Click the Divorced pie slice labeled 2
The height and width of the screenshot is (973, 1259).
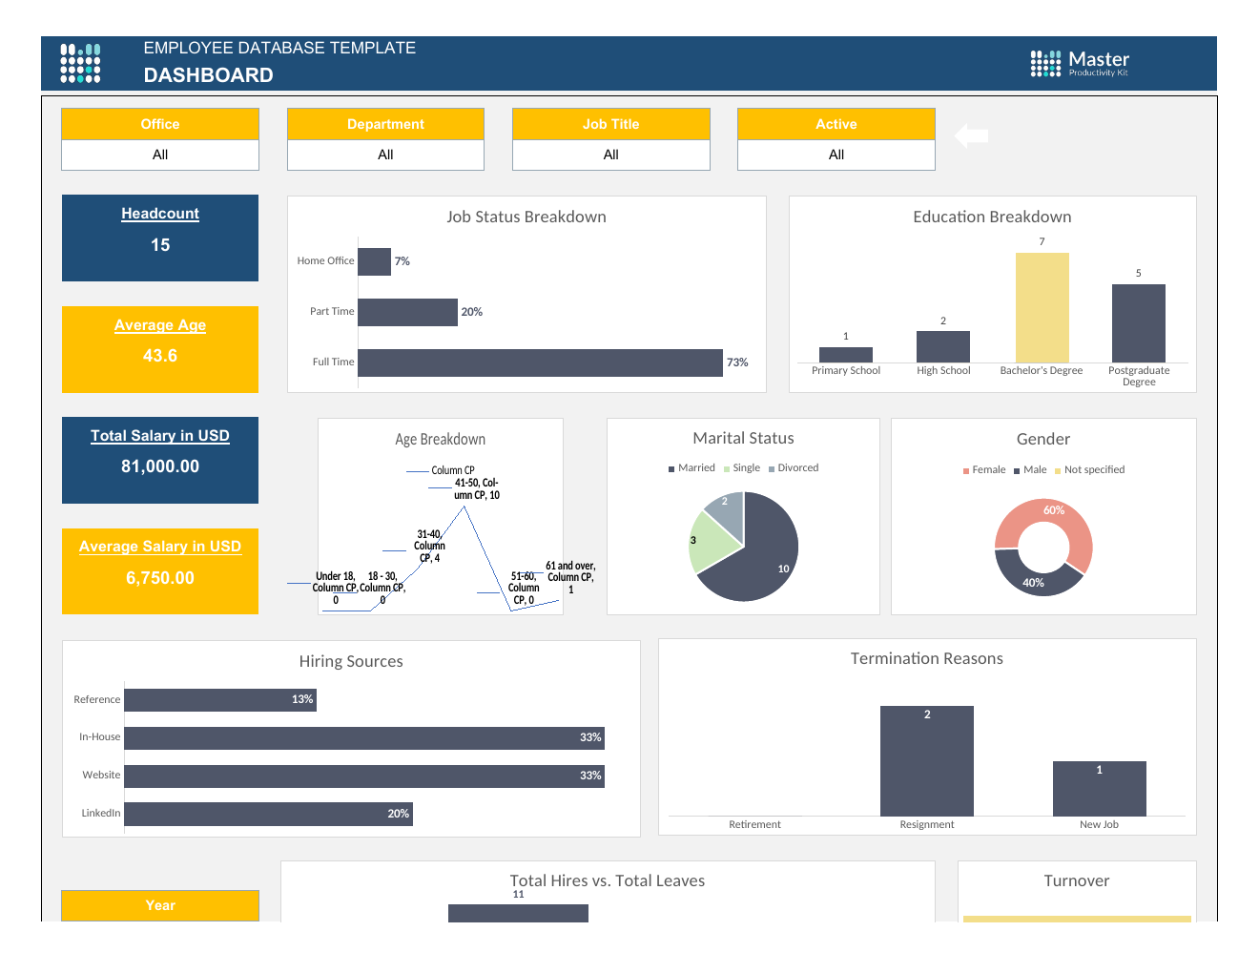(x=727, y=513)
